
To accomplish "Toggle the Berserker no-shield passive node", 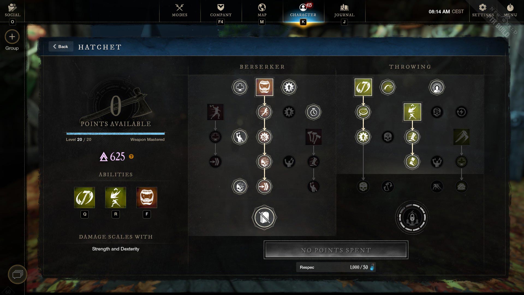I will [264, 217].
